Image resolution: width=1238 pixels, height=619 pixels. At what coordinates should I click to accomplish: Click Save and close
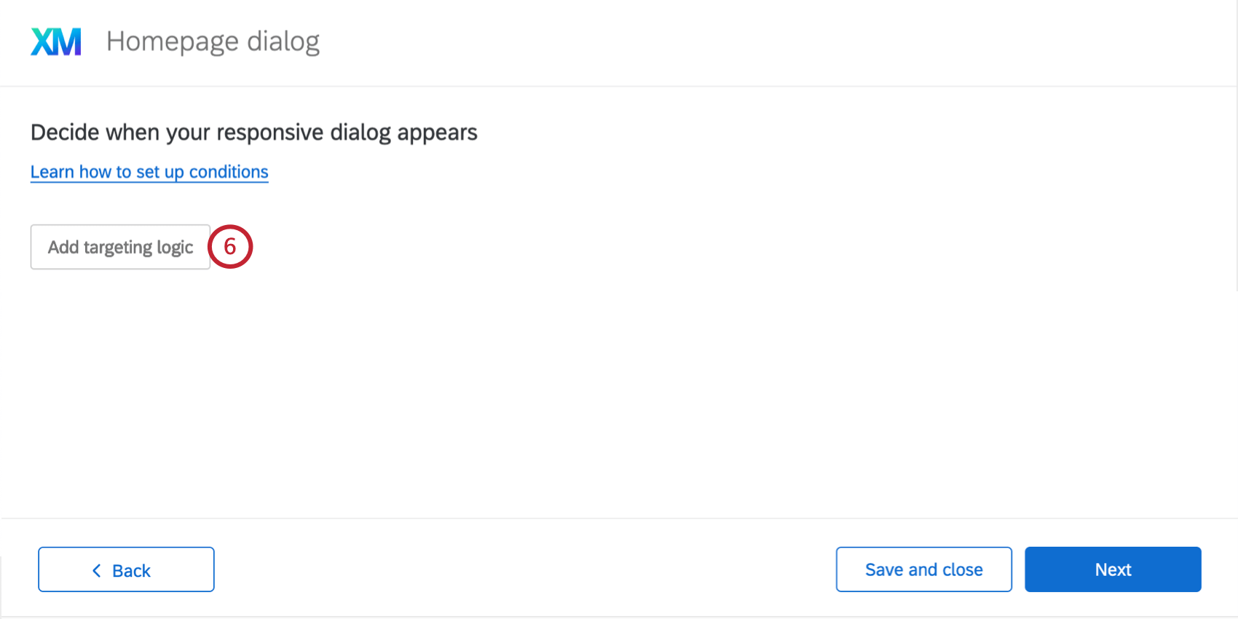tap(924, 569)
